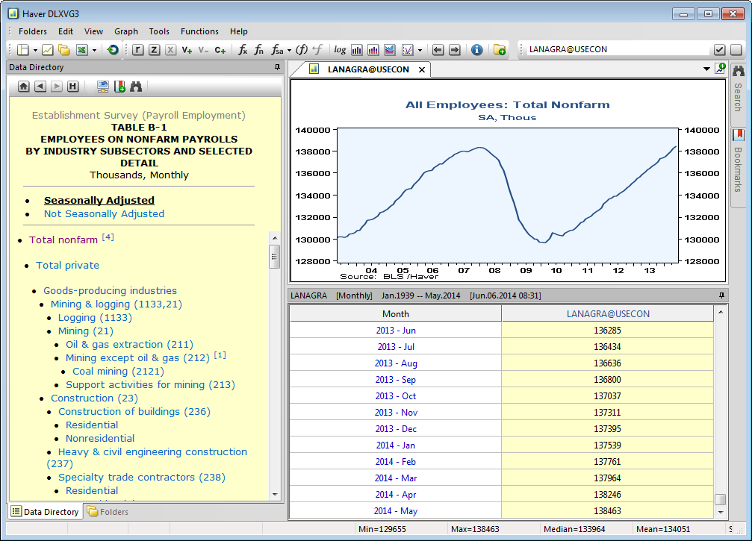Image resolution: width=752 pixels, height=541 pixels.
Task: Click the (f) function icon
Action: 302,49
